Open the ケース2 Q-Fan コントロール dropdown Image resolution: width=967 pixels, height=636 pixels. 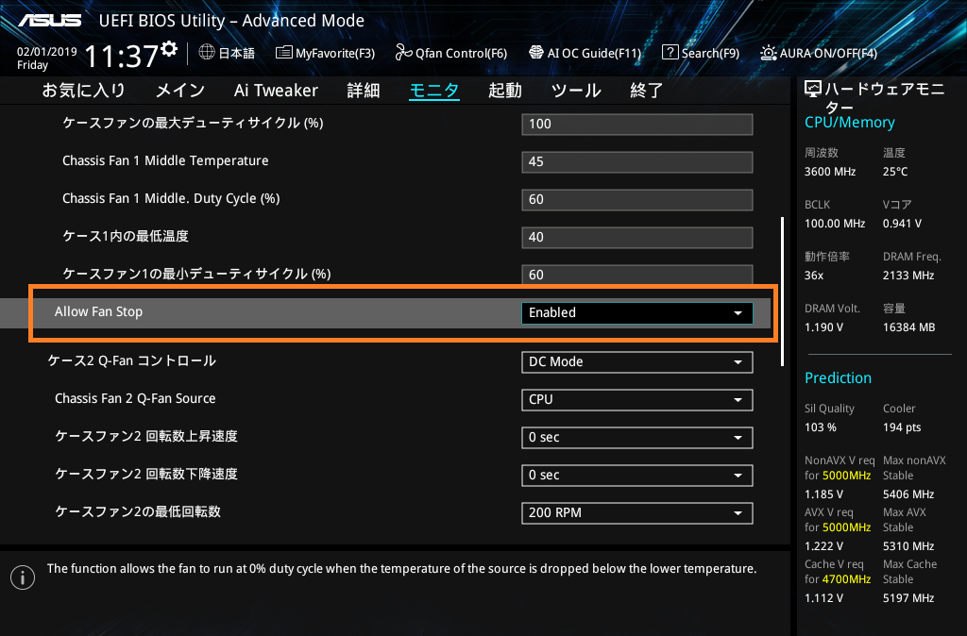coord(637,361)
